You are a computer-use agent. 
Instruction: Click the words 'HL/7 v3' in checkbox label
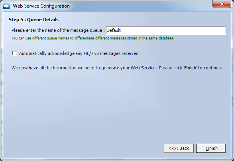point(91,53)
